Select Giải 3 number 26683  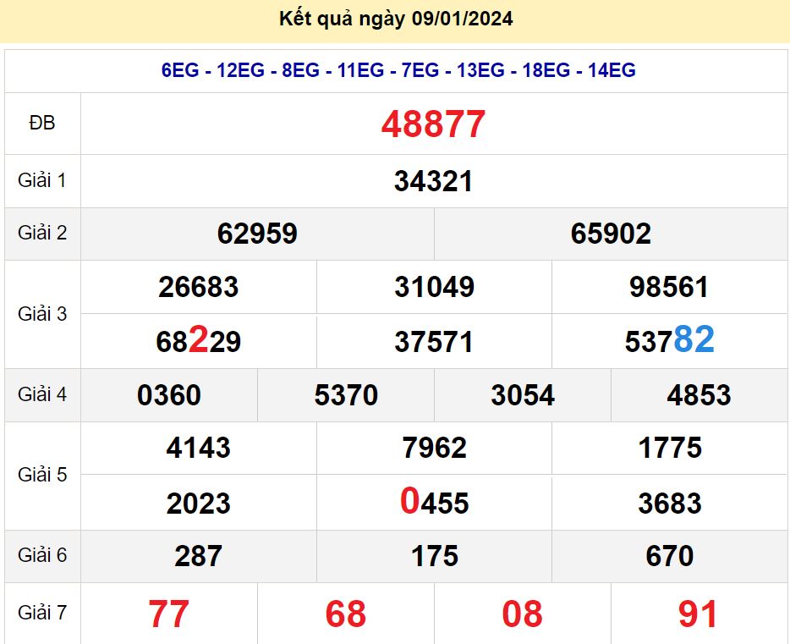click(199, 288)
